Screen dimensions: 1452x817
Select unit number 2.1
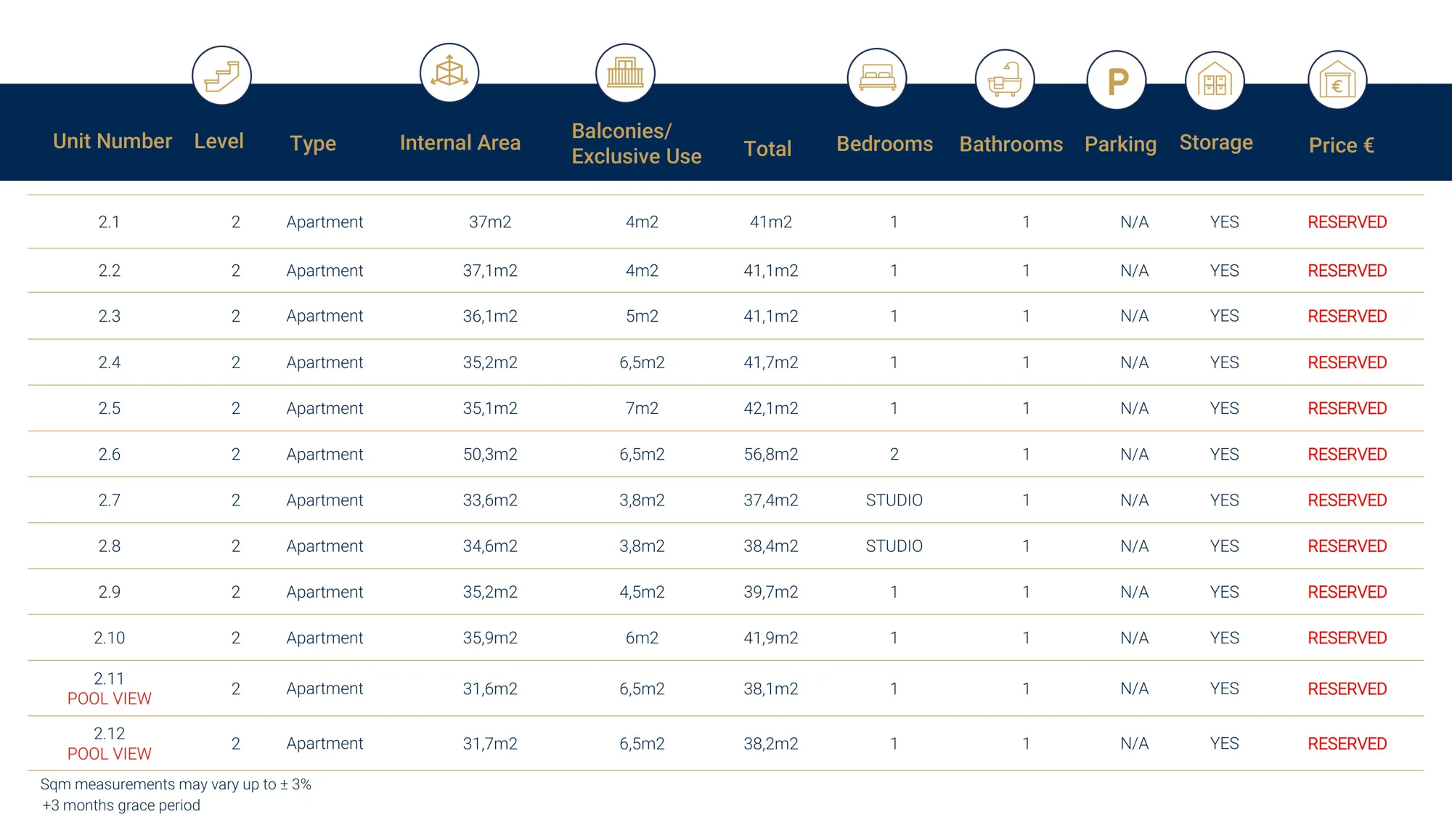tap(109, 222)
